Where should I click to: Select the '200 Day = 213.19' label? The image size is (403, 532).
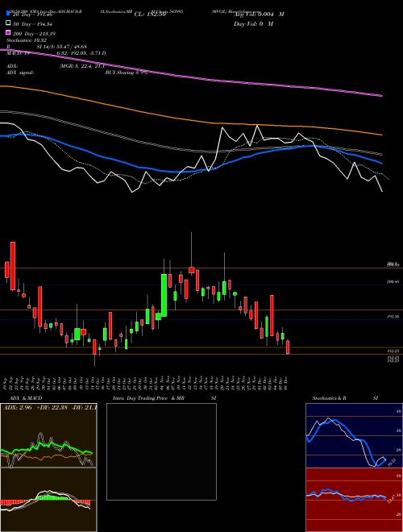(x=34, y=34)
